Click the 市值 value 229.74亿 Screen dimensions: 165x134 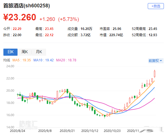tap(116, 35)
